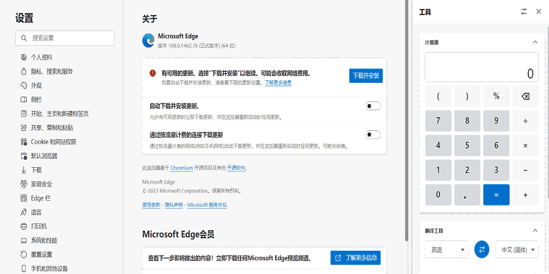Click the icon beside Edge 栏

[24, 198]
